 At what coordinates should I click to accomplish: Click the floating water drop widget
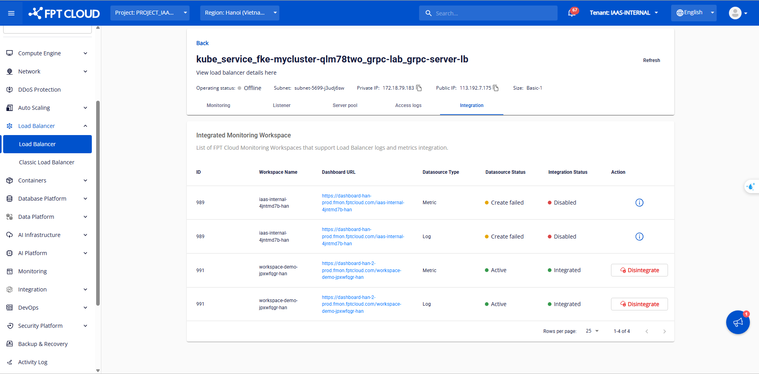click(750, 186)
